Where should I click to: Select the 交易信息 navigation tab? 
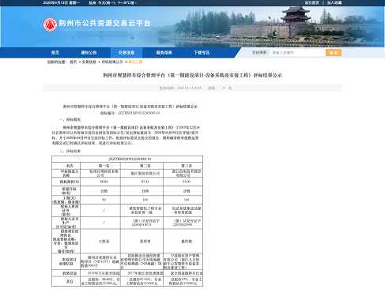click(x=126, y=53)
